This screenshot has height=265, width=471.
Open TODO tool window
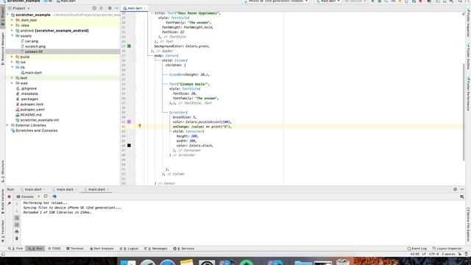point(54,249)
